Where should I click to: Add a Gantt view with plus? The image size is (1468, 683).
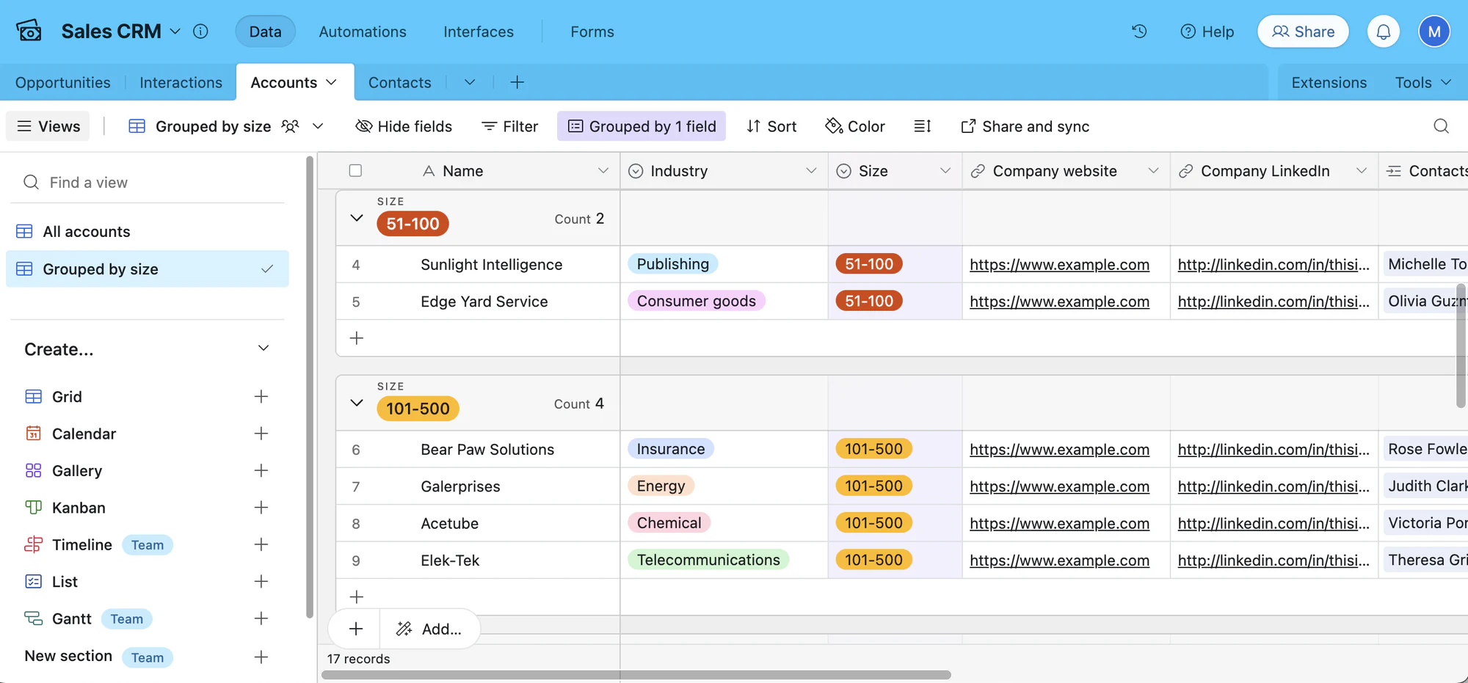261,618
